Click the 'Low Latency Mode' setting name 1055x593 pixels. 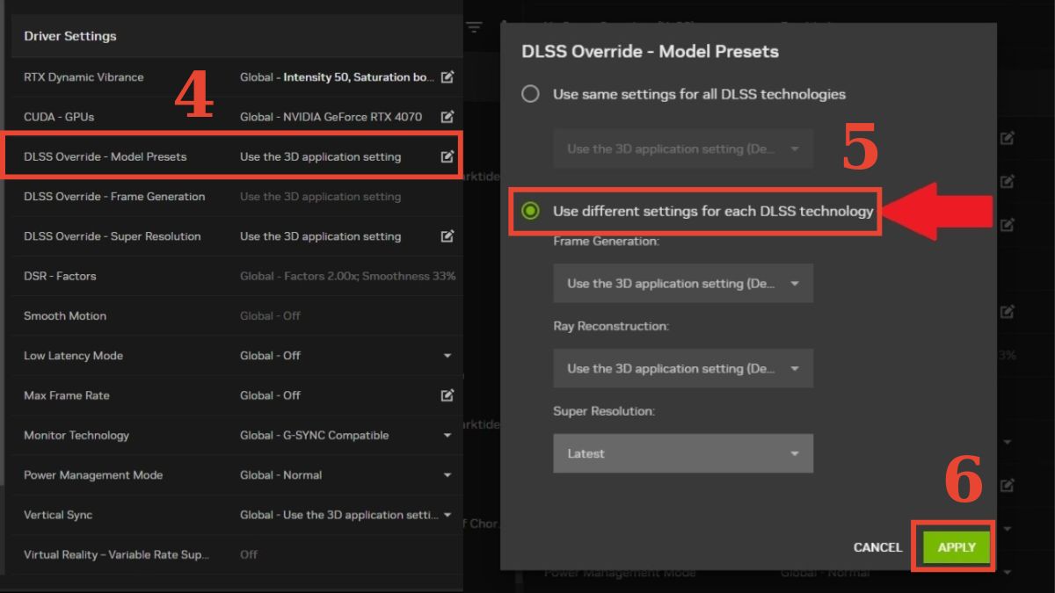73,356
